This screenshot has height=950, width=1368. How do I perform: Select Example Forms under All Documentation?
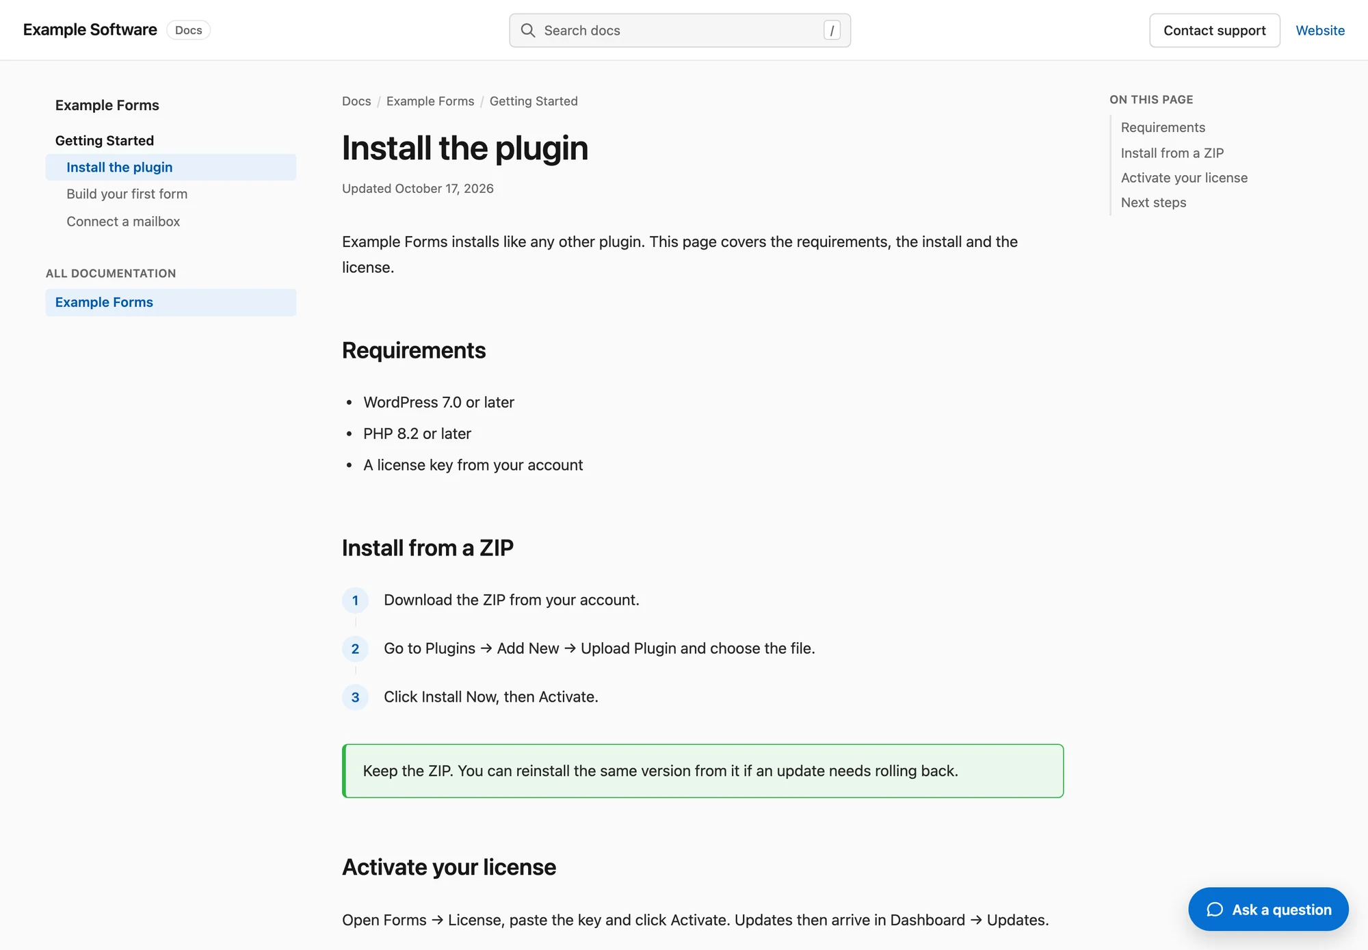coord(171,302)
